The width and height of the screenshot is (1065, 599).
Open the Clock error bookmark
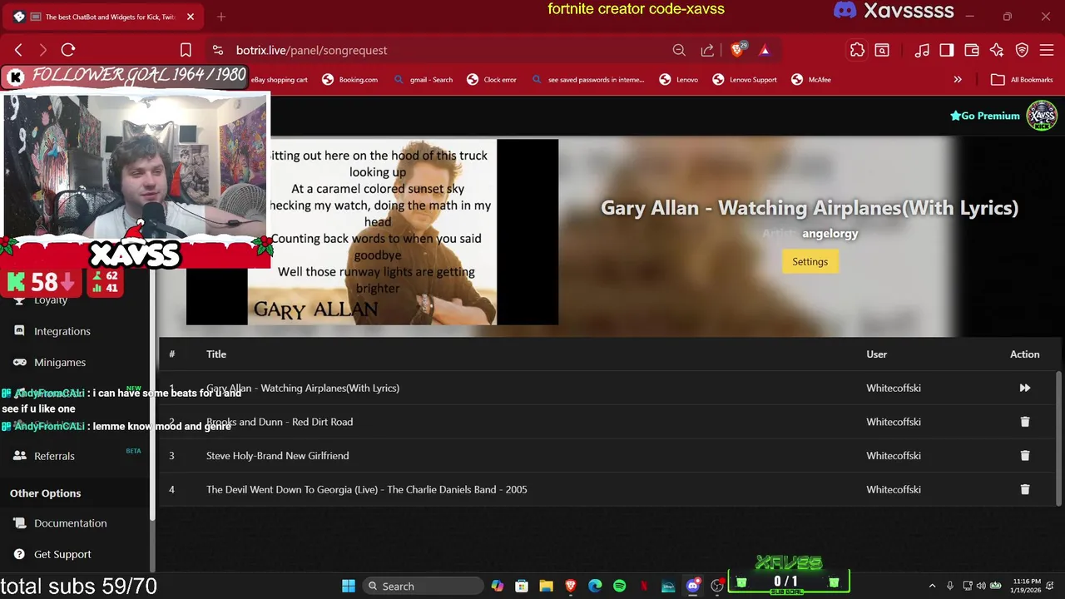[492, 80]
